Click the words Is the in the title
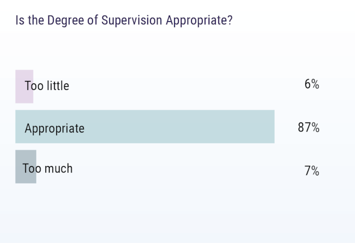The height and width of the screenshot is (243, 355). pyautogui.click(x=29, y=20)
